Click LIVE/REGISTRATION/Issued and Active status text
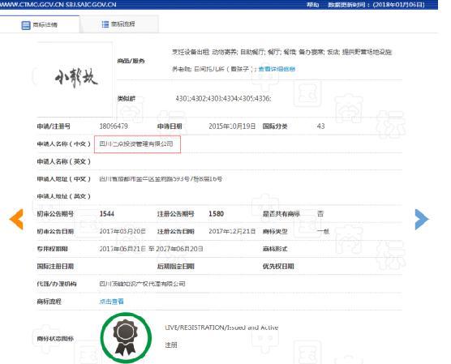The image size is (451, 364). click(221, 328)
